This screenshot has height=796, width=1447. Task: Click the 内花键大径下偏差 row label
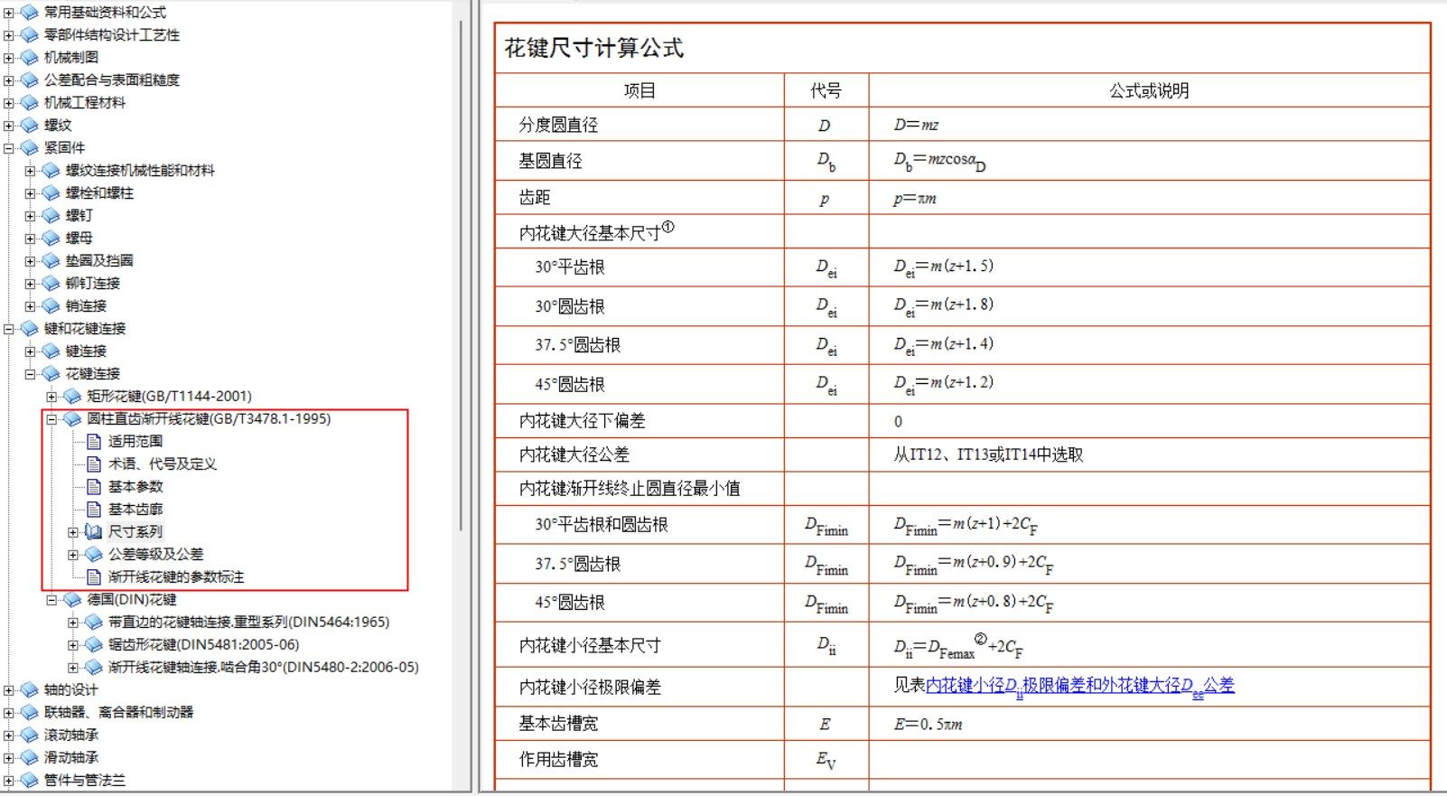tap(582, 421)
